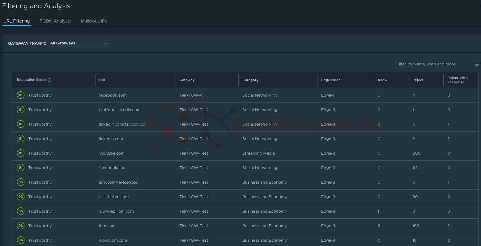The image size is (481, 246).
Task: Select the URL Filtering tab
Action: click(x=16, y=21)
